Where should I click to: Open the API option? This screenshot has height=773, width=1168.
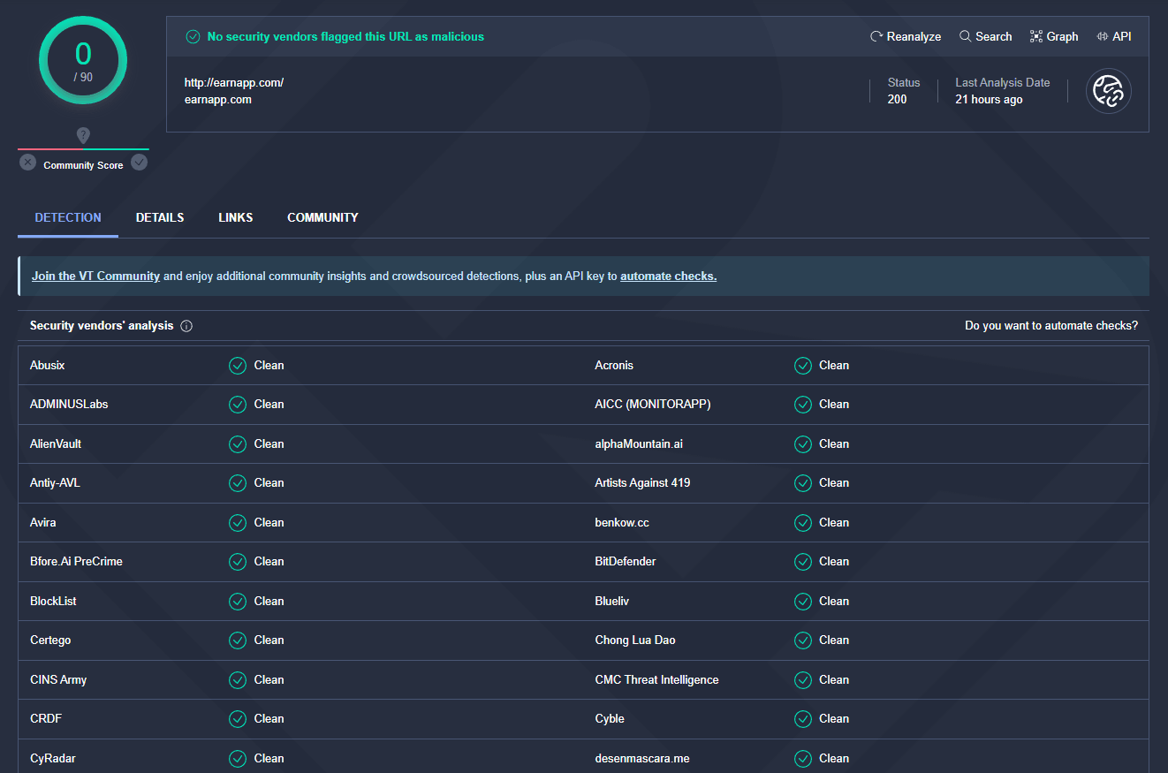click(1113, 36)
